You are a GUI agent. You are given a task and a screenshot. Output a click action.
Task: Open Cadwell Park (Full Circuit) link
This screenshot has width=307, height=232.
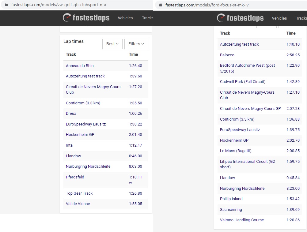[243, 82]
